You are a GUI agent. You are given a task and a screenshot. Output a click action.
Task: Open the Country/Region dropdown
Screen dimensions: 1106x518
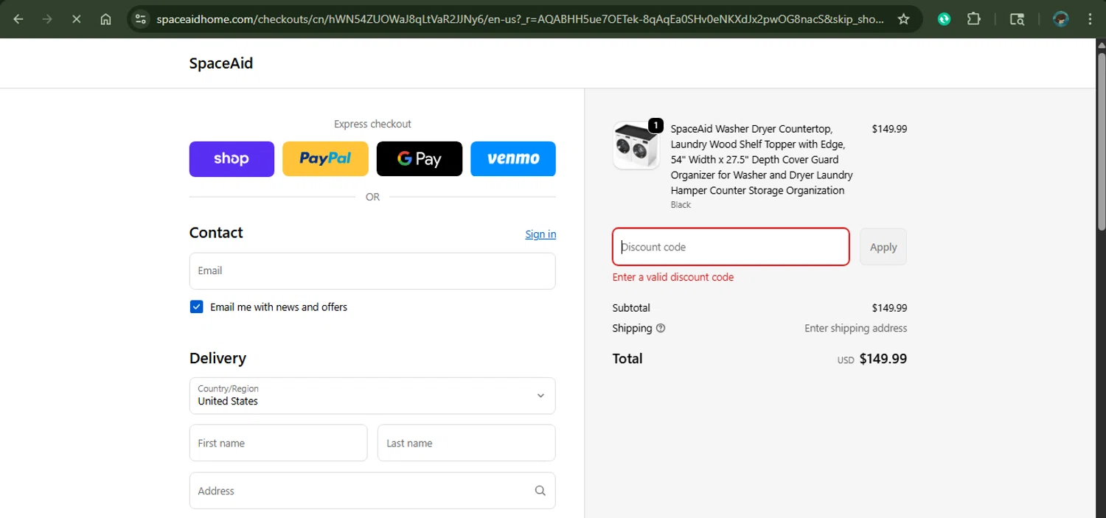[x=372, y=396]
